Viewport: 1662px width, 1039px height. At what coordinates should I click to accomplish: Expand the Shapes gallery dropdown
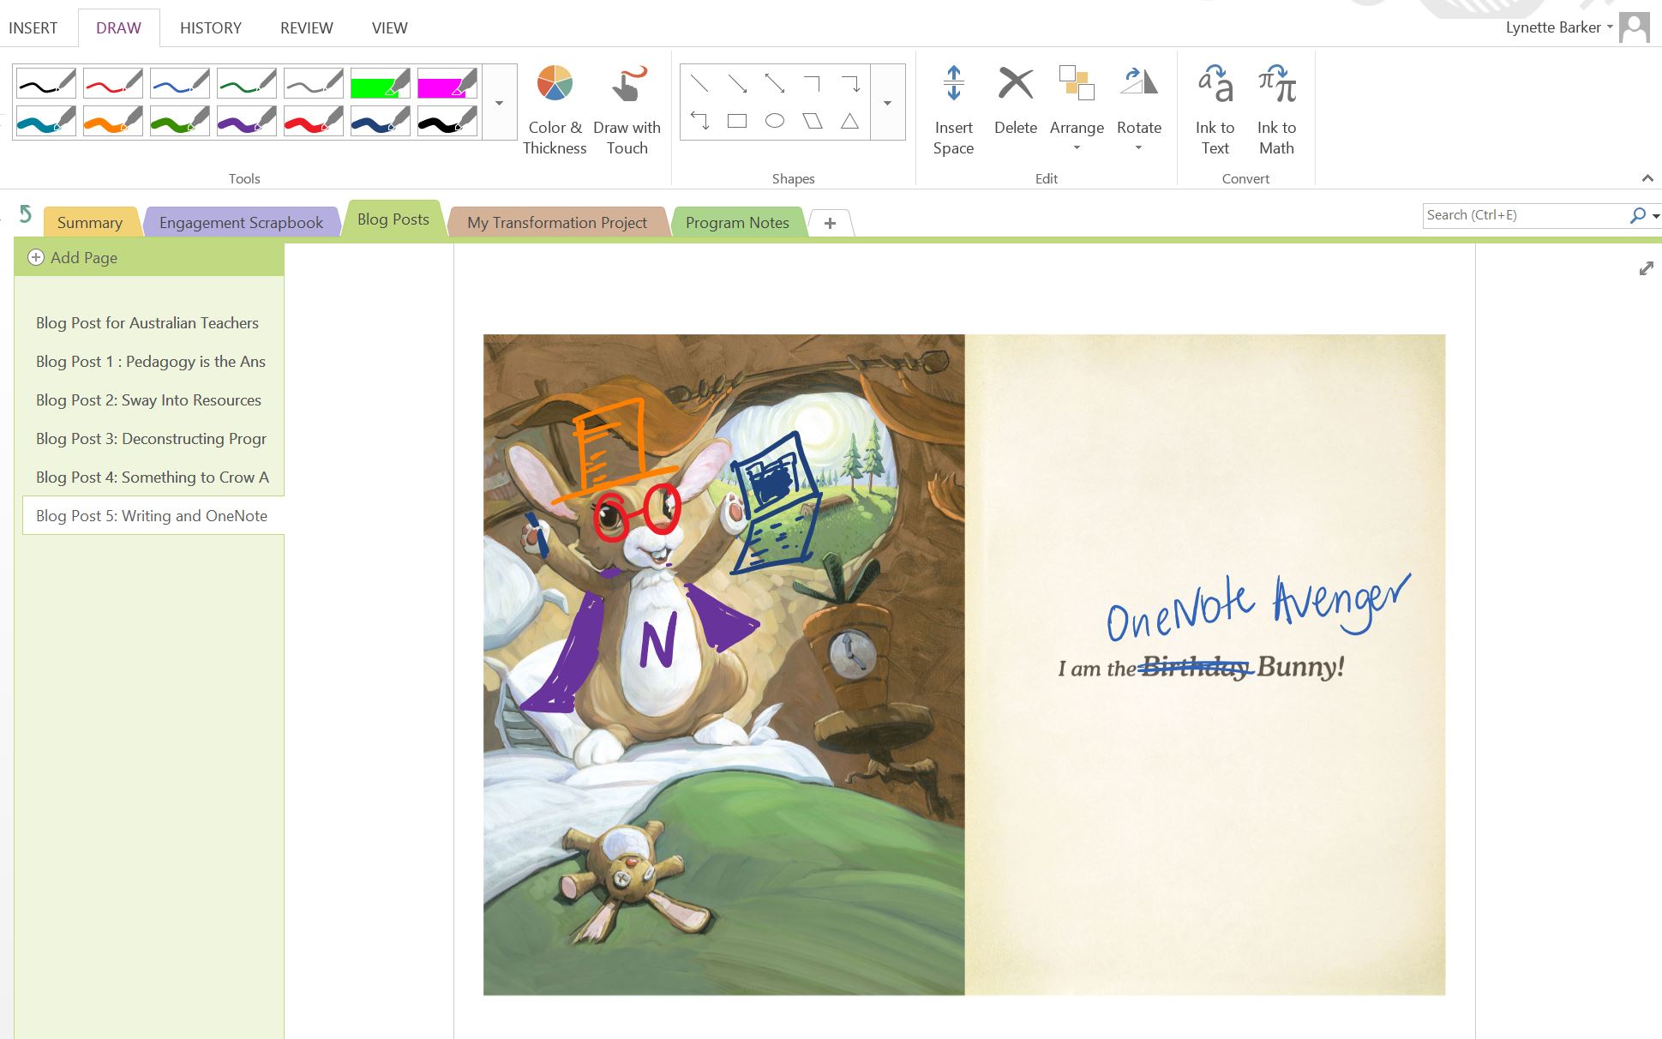click(888, 102)
